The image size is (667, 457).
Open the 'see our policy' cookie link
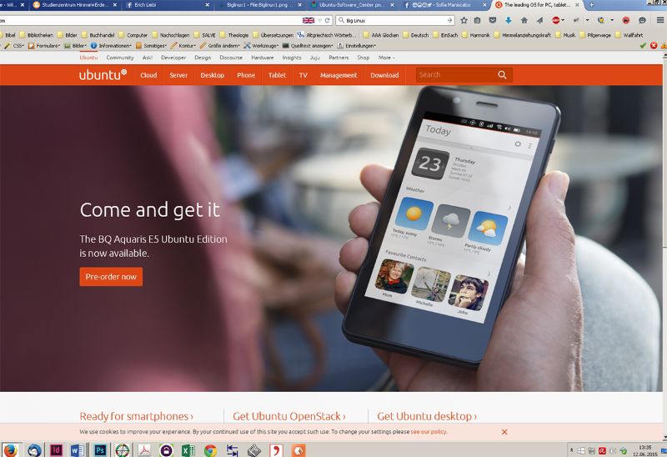(429, 431)
